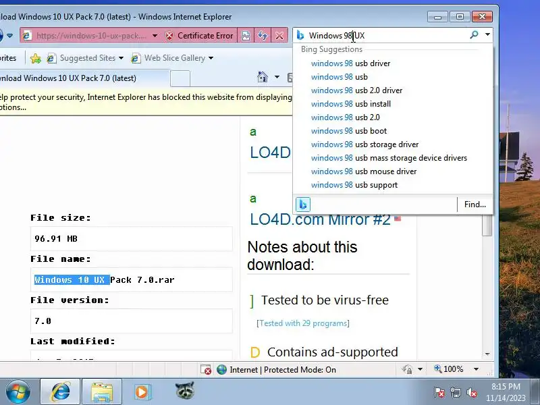This screenshot has height=405, width=540.
Task: Click the highlighted file name 'Windows 10 UX'
Action: pos(72,279)
